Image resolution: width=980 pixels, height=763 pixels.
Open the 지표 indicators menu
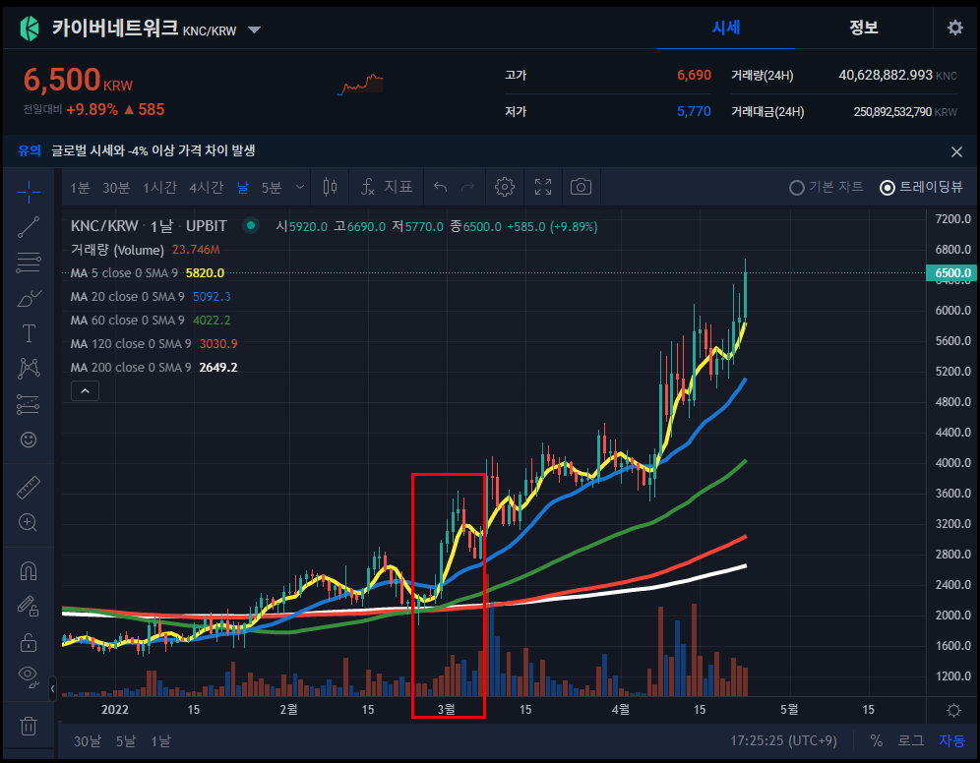[387, 187]
